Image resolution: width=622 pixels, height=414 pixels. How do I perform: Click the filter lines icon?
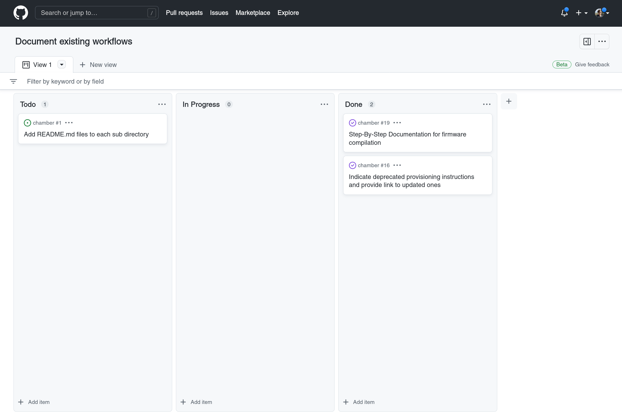(x=13, y=81)
